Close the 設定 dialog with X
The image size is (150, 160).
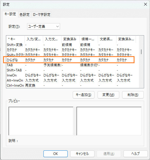pos(145,4)
